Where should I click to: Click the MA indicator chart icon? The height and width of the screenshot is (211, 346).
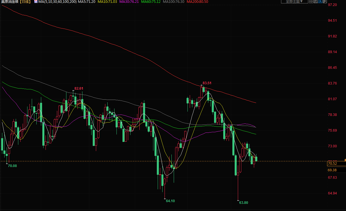tap(36, 2)
